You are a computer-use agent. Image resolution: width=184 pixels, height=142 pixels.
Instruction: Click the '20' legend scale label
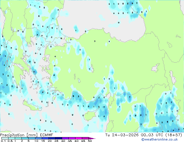50,141
